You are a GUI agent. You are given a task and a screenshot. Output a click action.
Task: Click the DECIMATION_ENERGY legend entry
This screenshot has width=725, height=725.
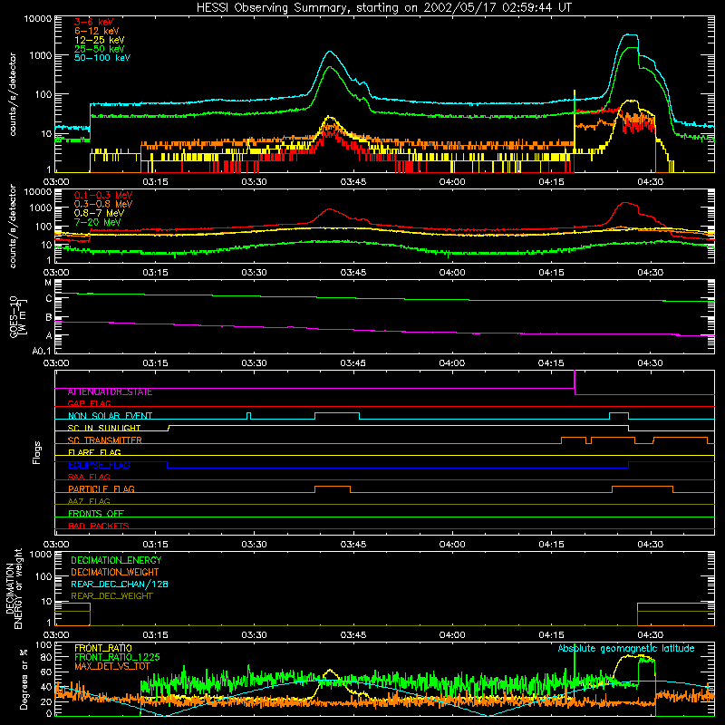[116, 560]
